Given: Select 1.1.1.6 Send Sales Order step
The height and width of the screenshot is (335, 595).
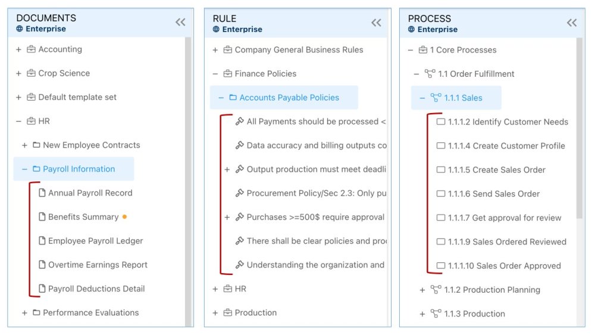Looking at the screenshot, I should click(493, 194).
